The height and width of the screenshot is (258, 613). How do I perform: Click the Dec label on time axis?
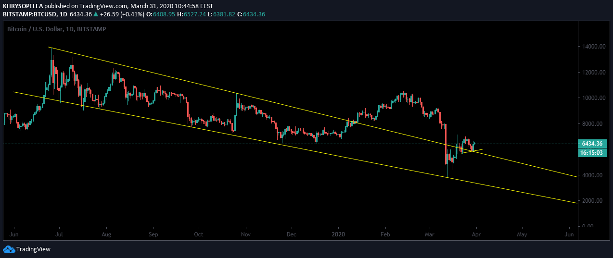pyautogui.click(x=291, y=235)
